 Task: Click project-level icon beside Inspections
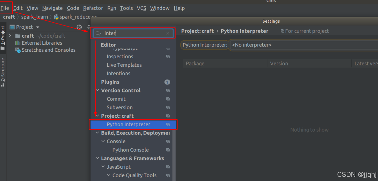pyautogui.click(x=168, y=57)
